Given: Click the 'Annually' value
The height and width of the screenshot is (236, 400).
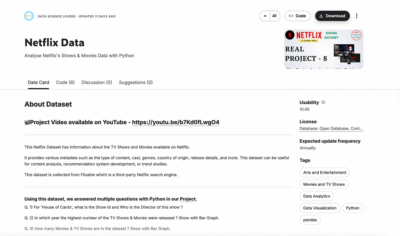Looking at the screenshot, I should [307, 148].
